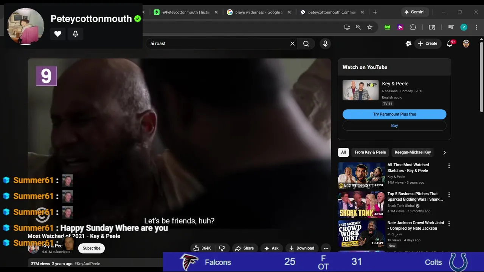Viewport: 484px width, 272px height.
Task: Switch to peteycottonmouth Commands tab
Action: (x=332, y=12)
